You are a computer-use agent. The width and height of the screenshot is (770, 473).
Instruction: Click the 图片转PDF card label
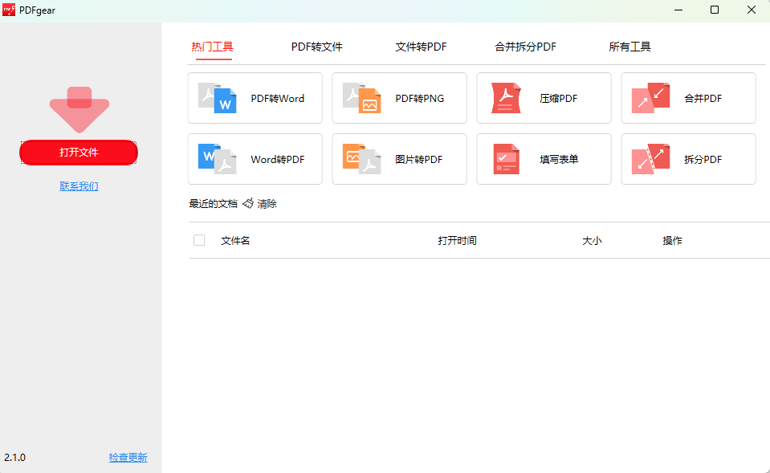[419, 159]
